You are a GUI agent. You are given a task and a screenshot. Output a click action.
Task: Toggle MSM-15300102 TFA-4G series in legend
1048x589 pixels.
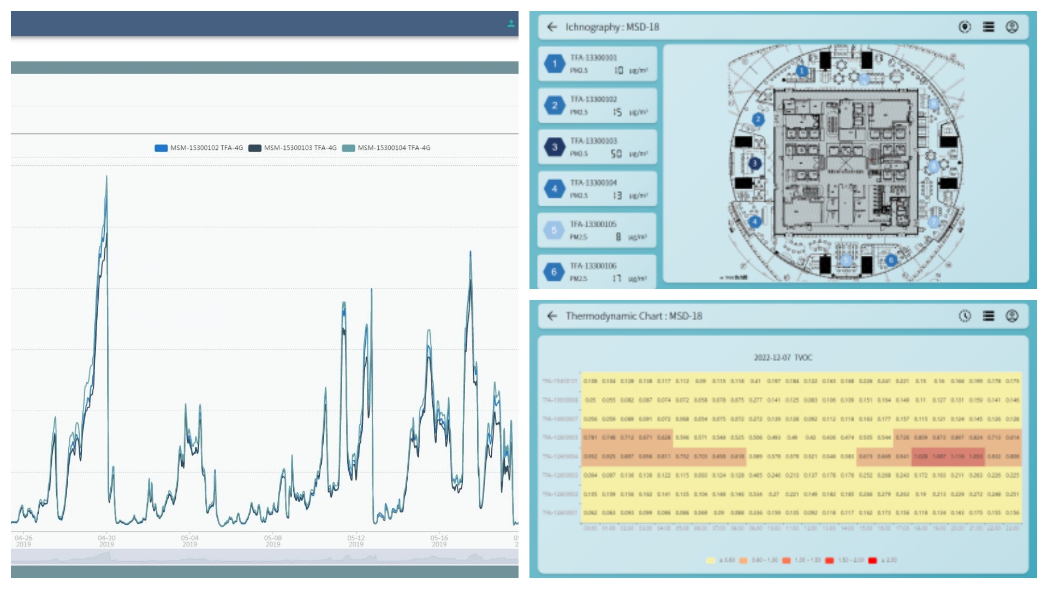click(x=199, y=148)
